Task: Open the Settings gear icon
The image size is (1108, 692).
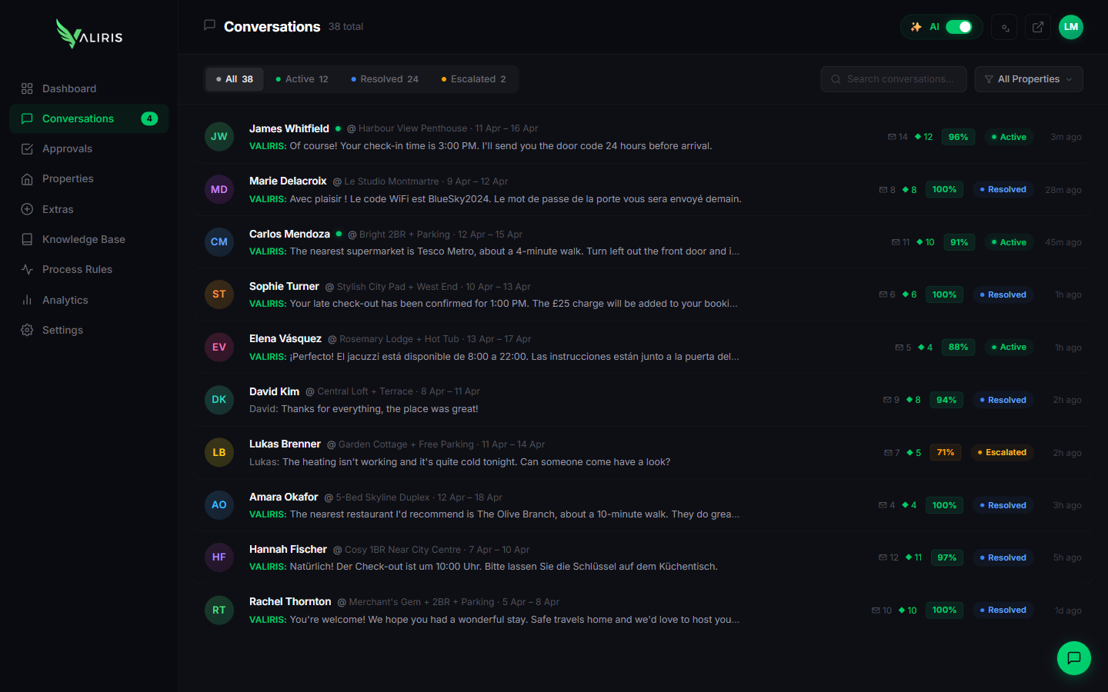Action: (27, 330)
